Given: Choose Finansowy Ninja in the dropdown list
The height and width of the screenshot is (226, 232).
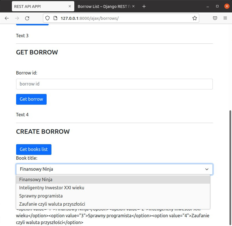Looking at the screenshot, I should 36,179.
